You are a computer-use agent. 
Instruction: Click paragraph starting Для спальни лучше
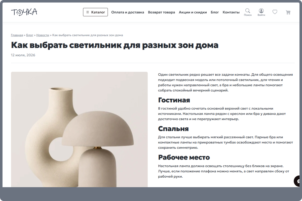point(225,142)
